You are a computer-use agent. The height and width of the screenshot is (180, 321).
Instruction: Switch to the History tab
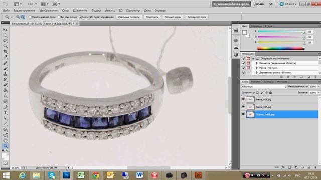[282, 81]
